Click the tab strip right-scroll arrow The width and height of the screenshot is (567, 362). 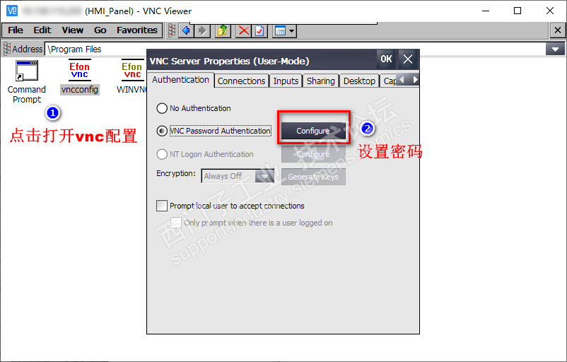[415, 80]
